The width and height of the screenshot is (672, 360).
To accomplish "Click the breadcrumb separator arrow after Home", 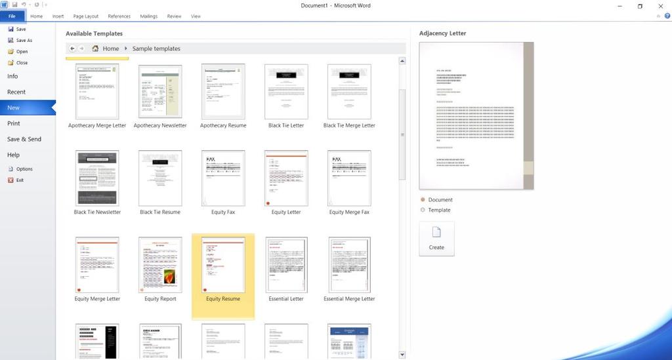I will click(126, 49).
